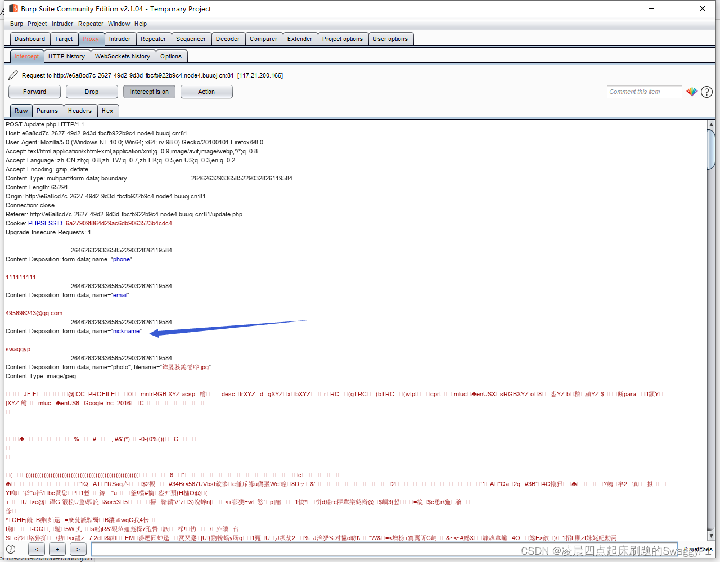Open the WebSockets history sub-tab
The width and height of the screenshot is (720, 562).
click(x=123, y=56)
